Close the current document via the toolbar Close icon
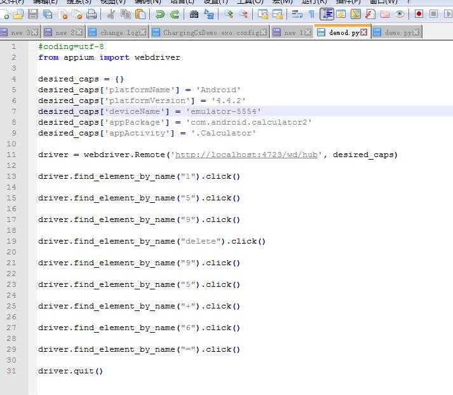Viewport: 453px width, 395px height. tap(63, 14)
